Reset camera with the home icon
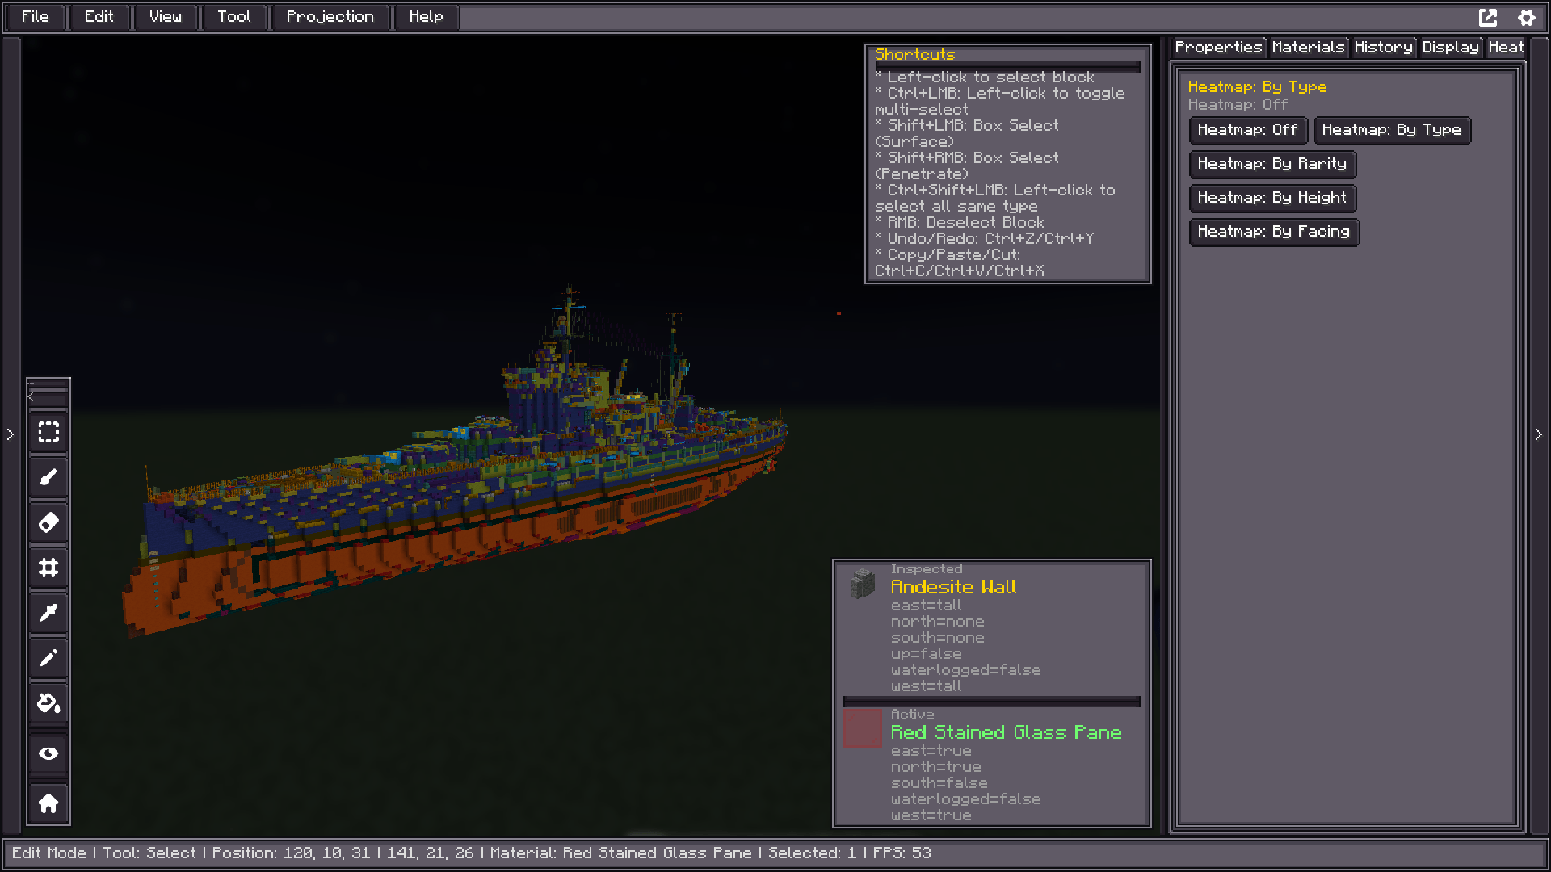Screen dimensions: 1551x872 [48, 804]
